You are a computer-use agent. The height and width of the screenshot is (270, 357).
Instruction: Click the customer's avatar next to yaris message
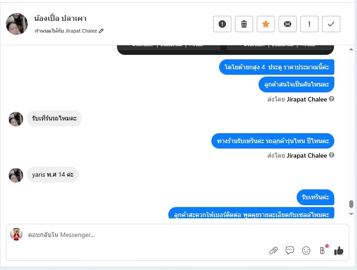click(x=16, y=175)
